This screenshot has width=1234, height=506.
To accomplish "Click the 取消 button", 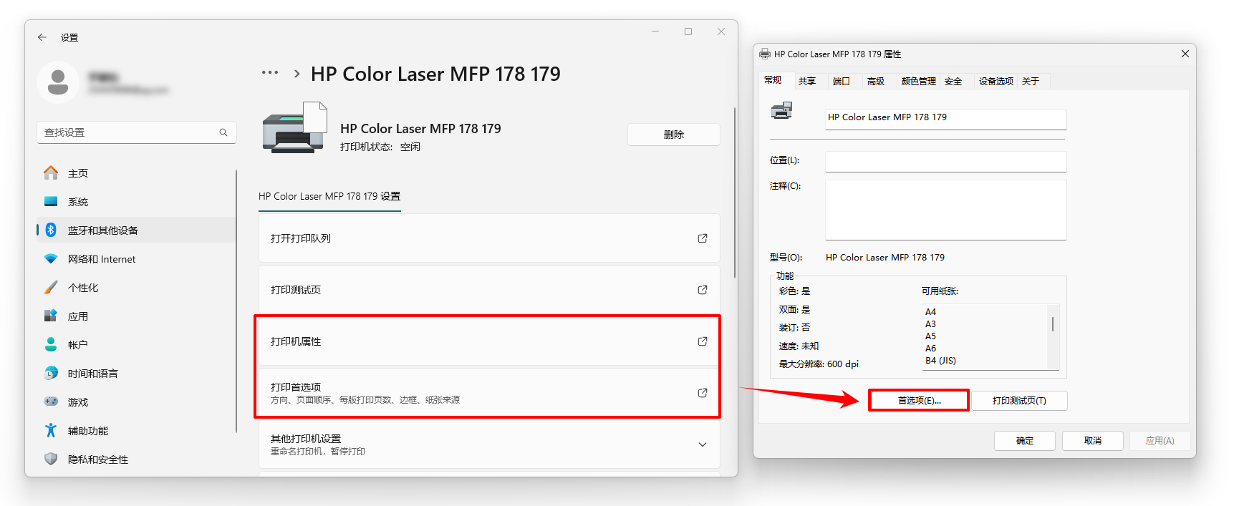I will 1093,441.
